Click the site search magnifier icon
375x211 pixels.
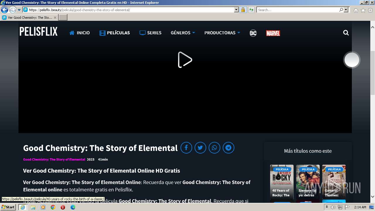[x=346, y=33]
